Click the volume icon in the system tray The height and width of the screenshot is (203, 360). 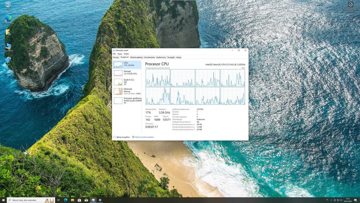pos(341,200)
